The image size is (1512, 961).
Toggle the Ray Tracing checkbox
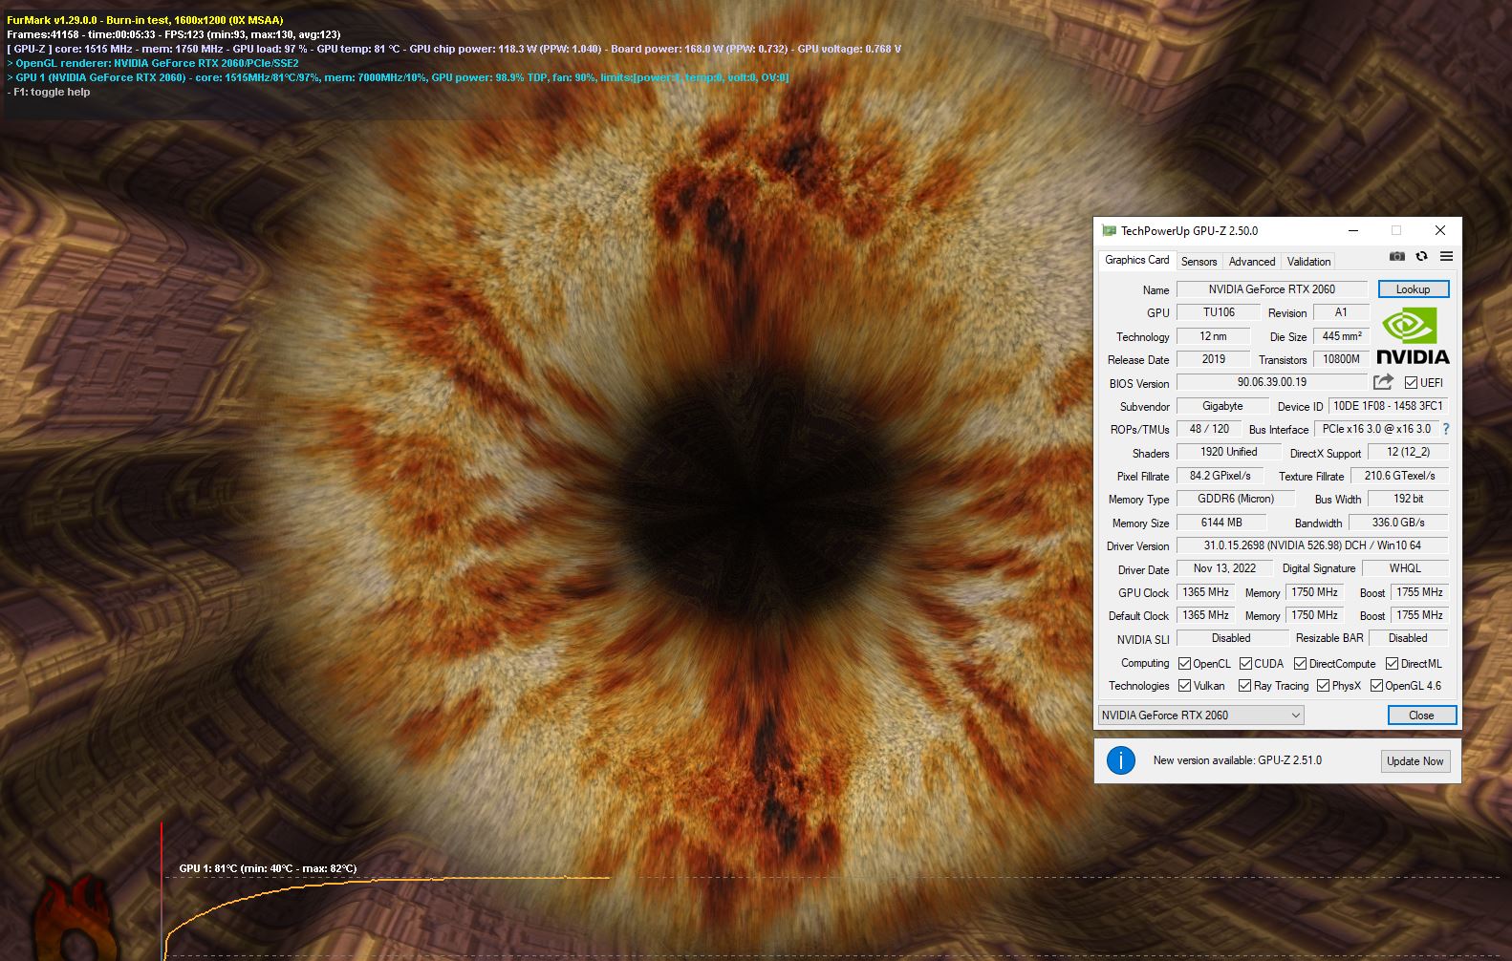tap(1244, 686)
